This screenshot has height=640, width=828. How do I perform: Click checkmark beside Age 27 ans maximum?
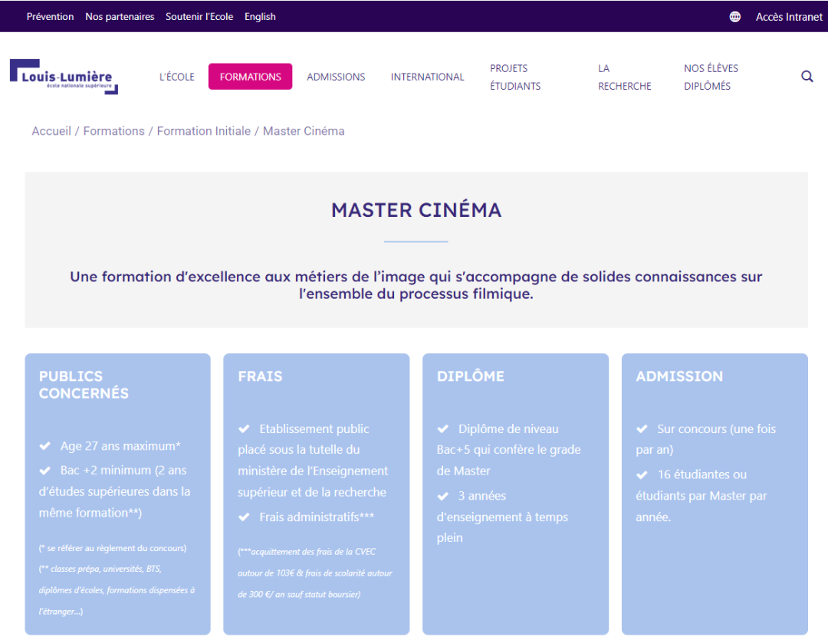click(x=45, y=446)
